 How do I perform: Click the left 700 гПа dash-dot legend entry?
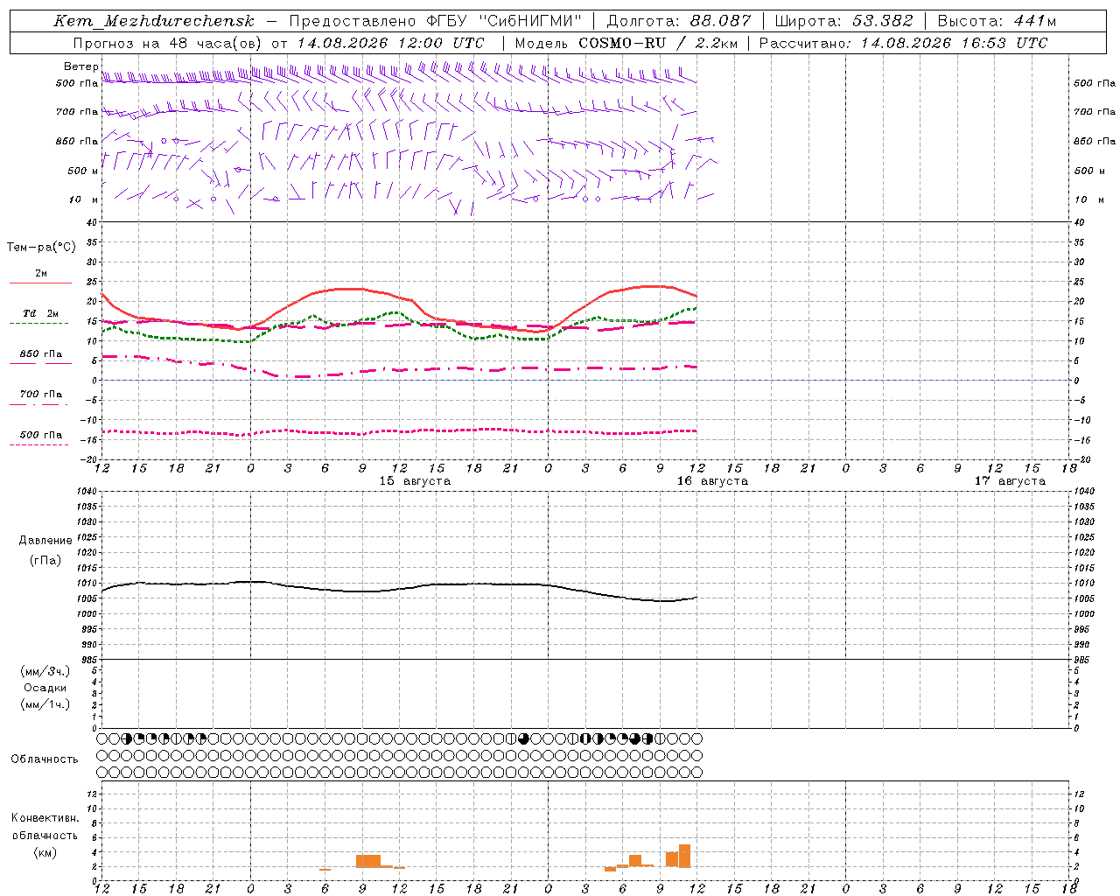point(40,398)
